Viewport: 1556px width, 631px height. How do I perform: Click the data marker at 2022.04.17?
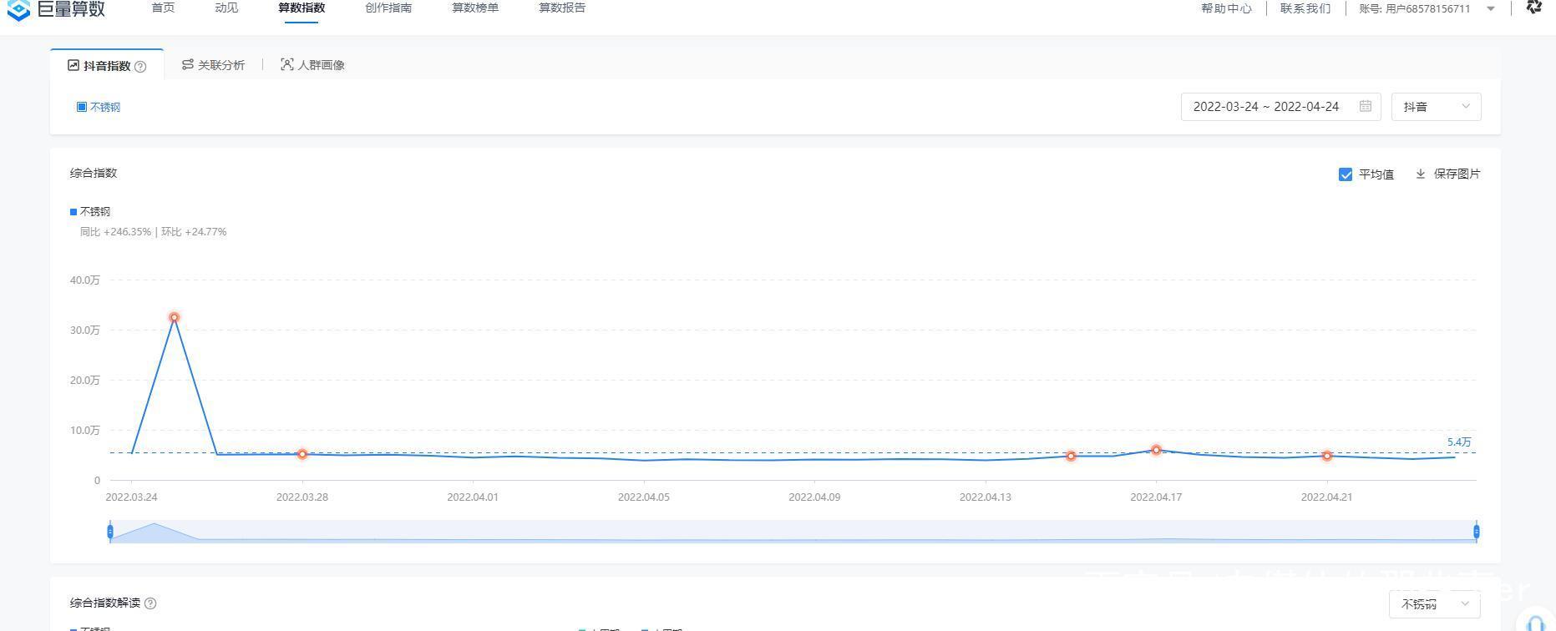pyautogui.click(x=1156, y=450)
